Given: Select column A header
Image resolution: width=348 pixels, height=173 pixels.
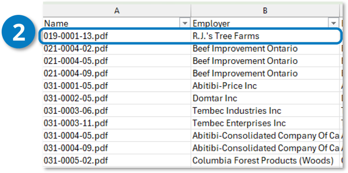Looking at the screenshot, I should tap(117, 11).
